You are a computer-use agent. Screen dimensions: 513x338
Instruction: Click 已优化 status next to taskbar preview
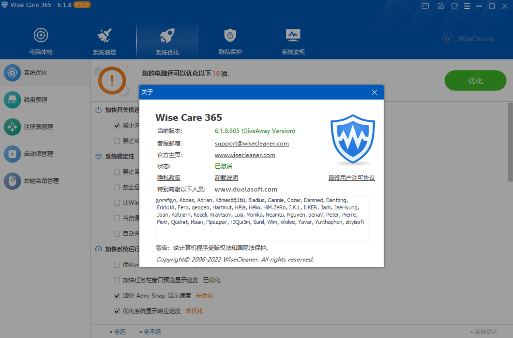coord(212,280)
